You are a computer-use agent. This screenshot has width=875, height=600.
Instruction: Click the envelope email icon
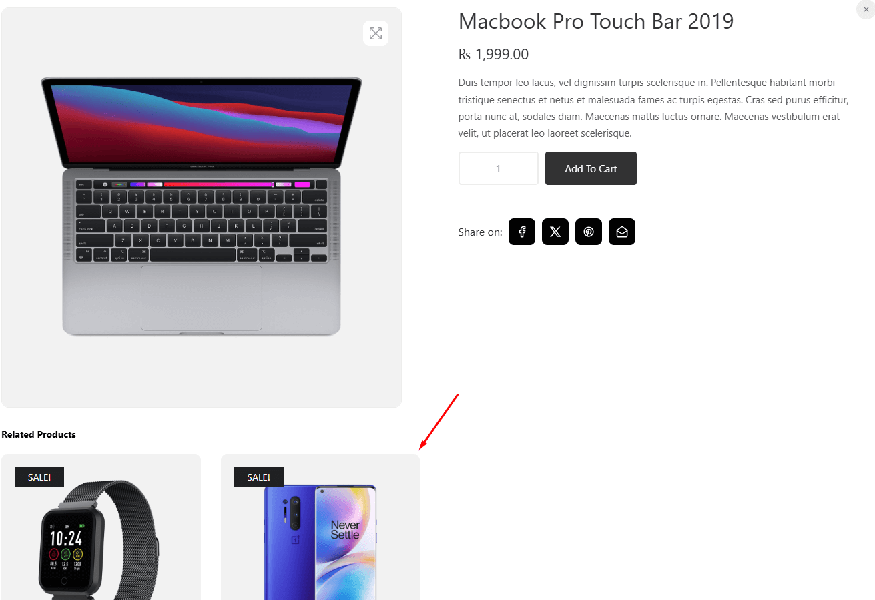621,232
